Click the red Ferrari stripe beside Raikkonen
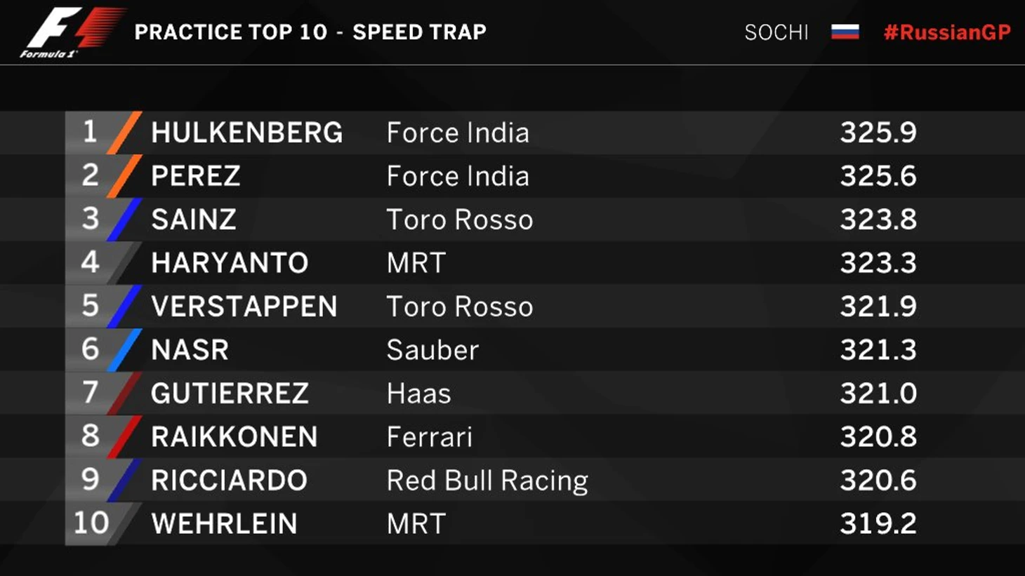Image resolution: width=1025 pixels, height=576 pixels. (x=125, y=437)
